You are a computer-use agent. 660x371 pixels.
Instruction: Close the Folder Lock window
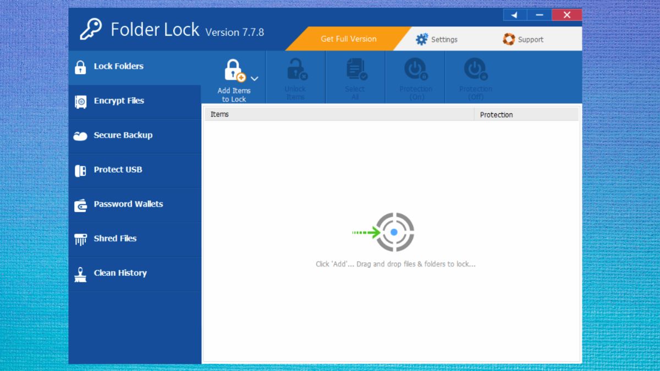pyautogui.click(x=567, y=15)
